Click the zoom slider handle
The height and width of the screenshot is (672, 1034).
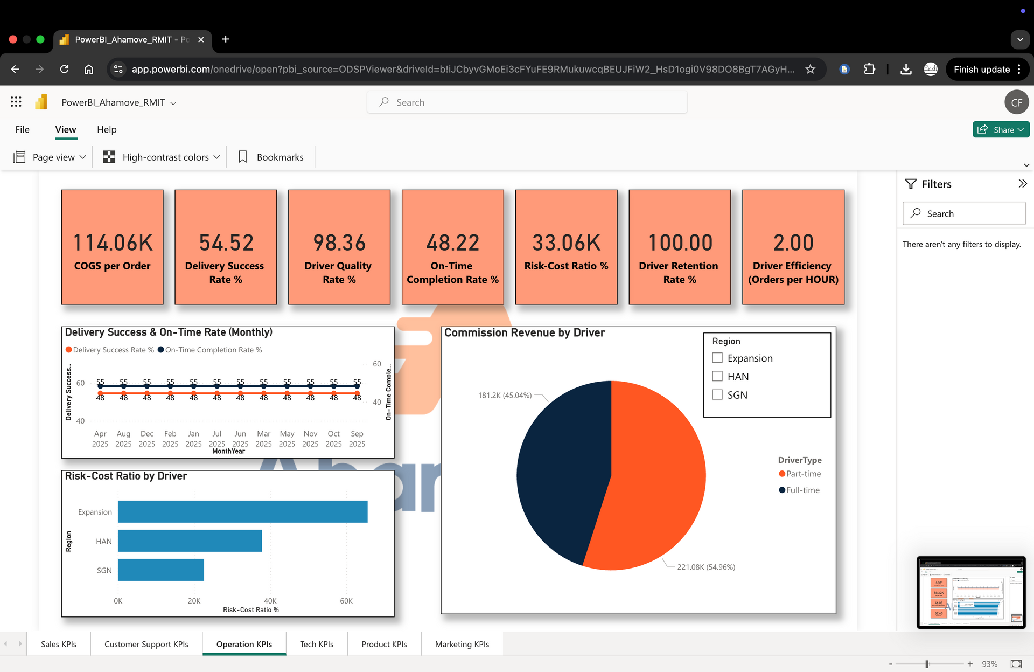(x=927, y=664)
